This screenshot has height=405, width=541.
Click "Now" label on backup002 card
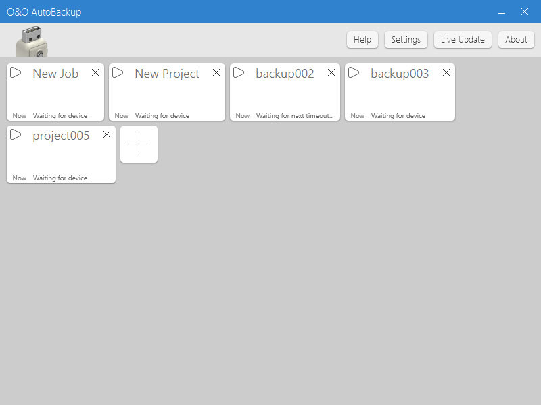[x=243, y=115]
